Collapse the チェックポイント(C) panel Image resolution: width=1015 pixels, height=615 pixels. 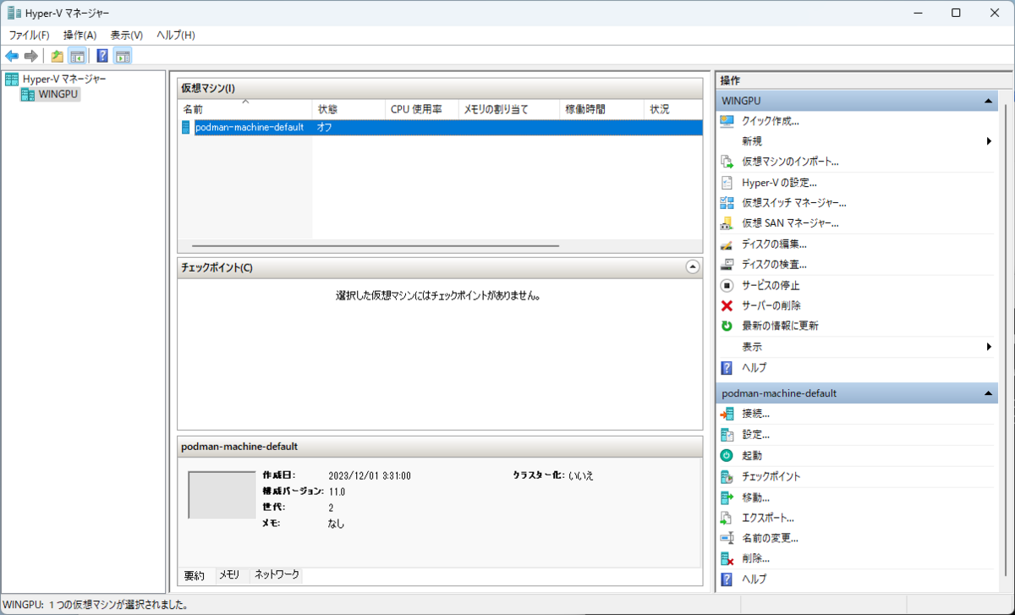[692, 266]
